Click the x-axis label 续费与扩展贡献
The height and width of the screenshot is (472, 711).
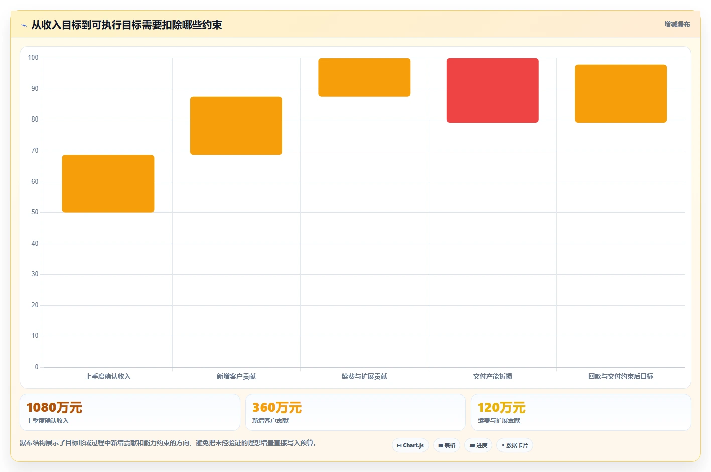tap(364, 376)
